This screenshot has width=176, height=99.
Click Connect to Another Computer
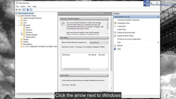click(129, 20)
